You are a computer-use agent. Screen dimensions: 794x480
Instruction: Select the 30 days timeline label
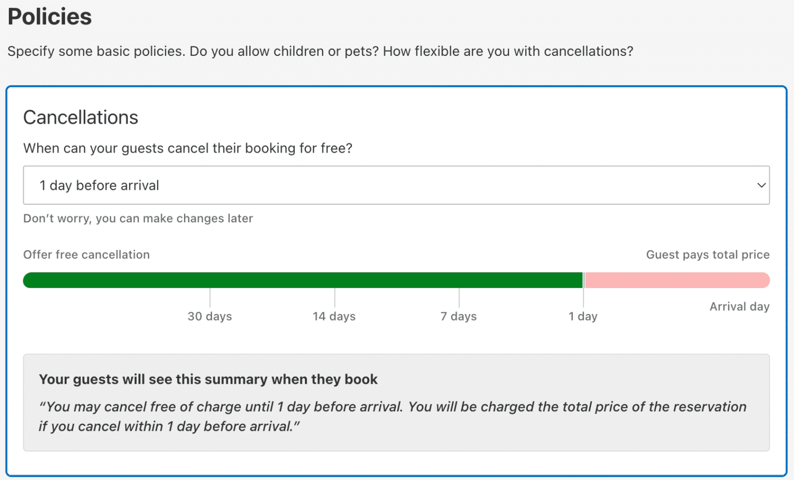pyautogui.click(x=210, y=316)
